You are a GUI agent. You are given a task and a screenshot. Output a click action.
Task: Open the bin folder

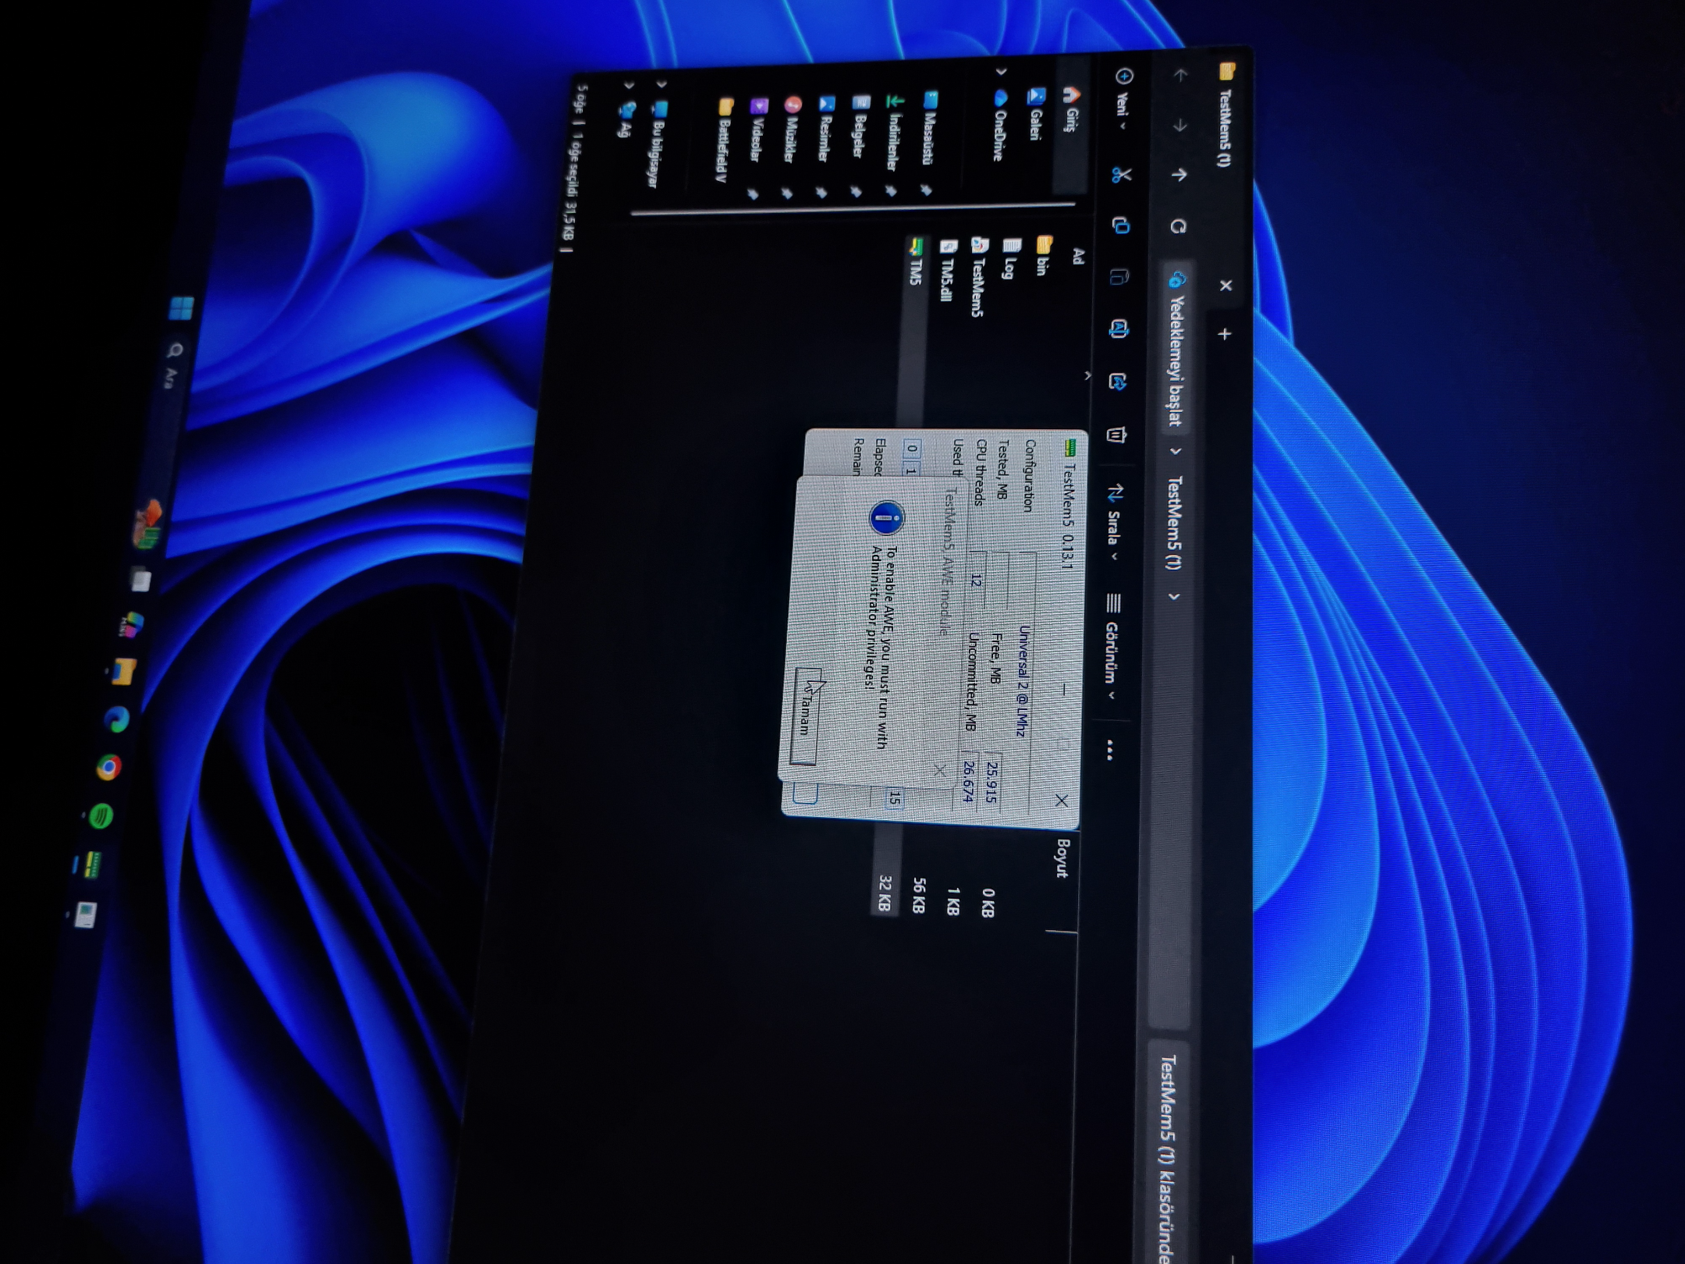(1043, 257)
